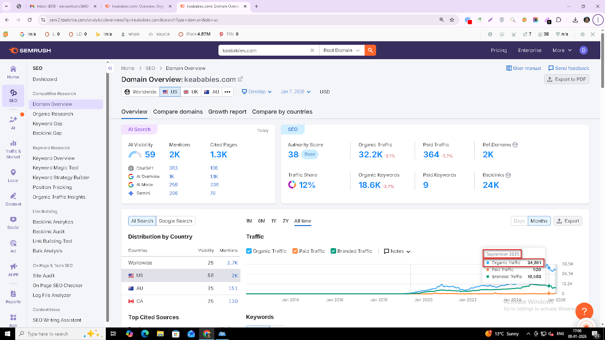
Task: Open the Home sidebar icon
Action: point(13,72)
